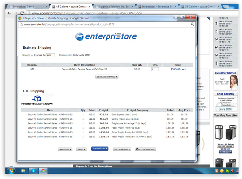
Task: Click the magnifier icon in popup address bar
Action: click(192, 24)
